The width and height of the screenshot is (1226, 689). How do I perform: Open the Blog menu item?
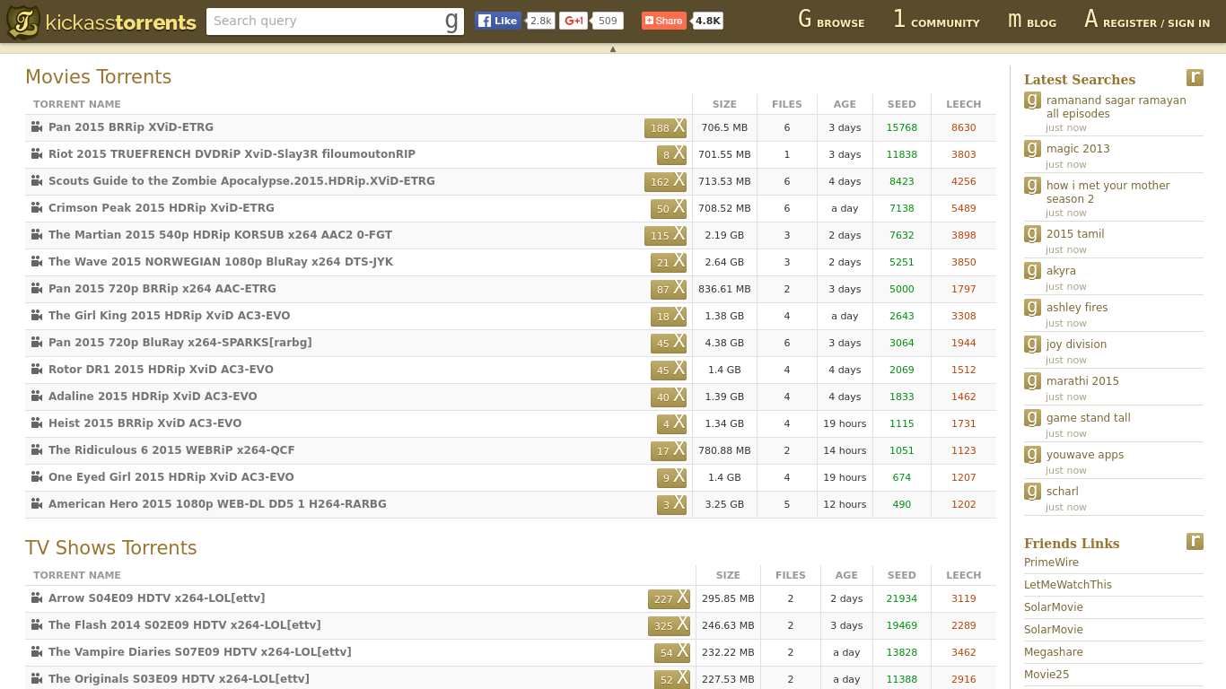pyautogui.click(x=1032, y=20)
